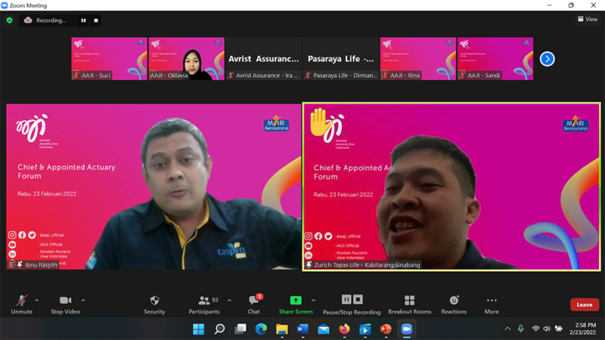Image resolution: width=605 pixels, height=340 pixels.
Task: Click the tray microphone icon
Action: coord(521,329)
